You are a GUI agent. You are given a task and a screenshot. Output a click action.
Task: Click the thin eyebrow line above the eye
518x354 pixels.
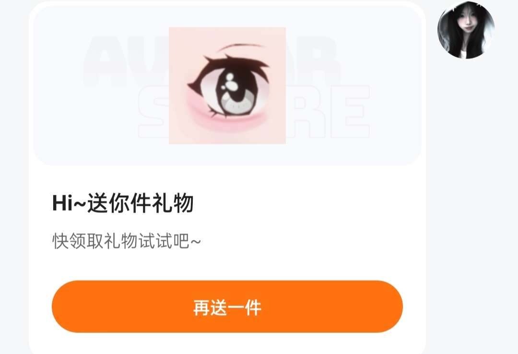240,47
